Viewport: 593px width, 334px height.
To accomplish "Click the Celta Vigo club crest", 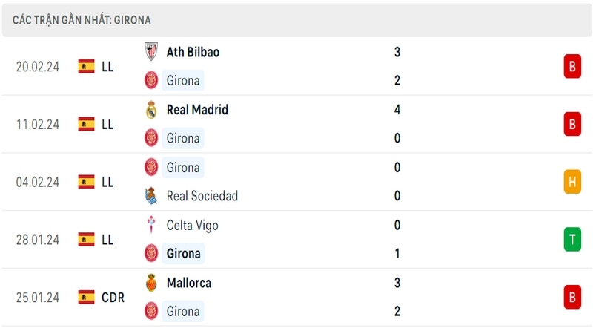I will (151, 225).
